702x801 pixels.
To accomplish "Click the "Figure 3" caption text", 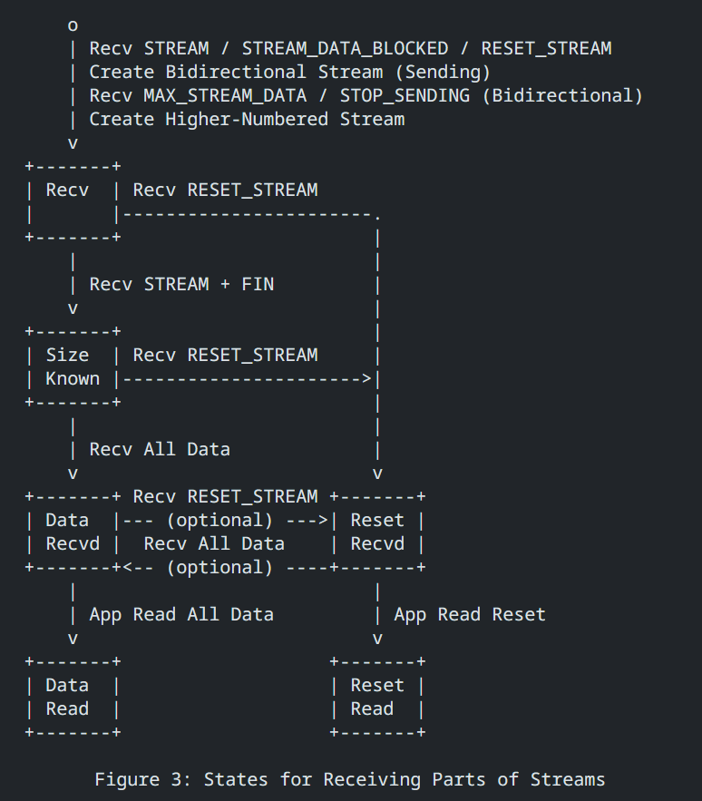I will [x=349, y=779].
